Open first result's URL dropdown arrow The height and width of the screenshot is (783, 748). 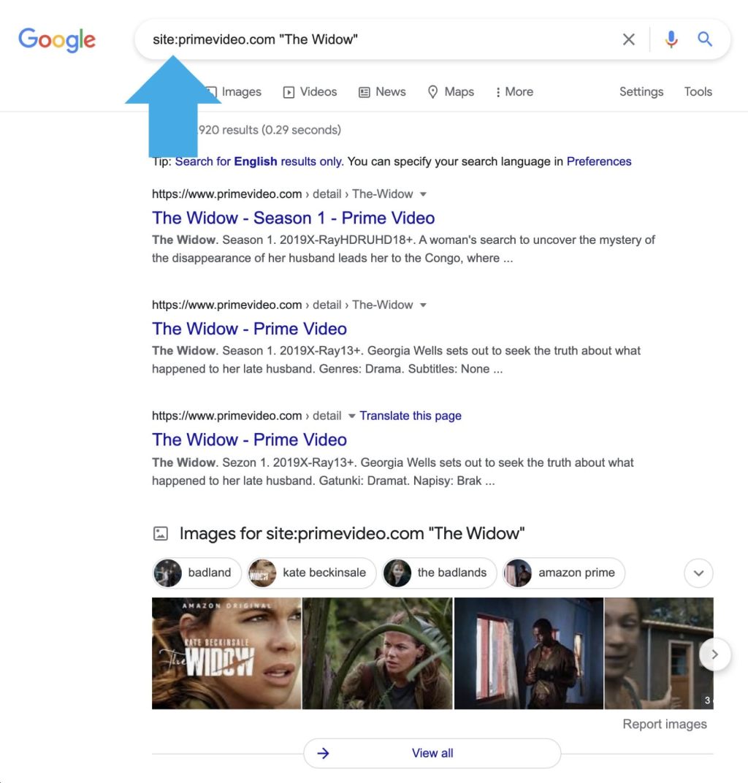pos(423,194)
